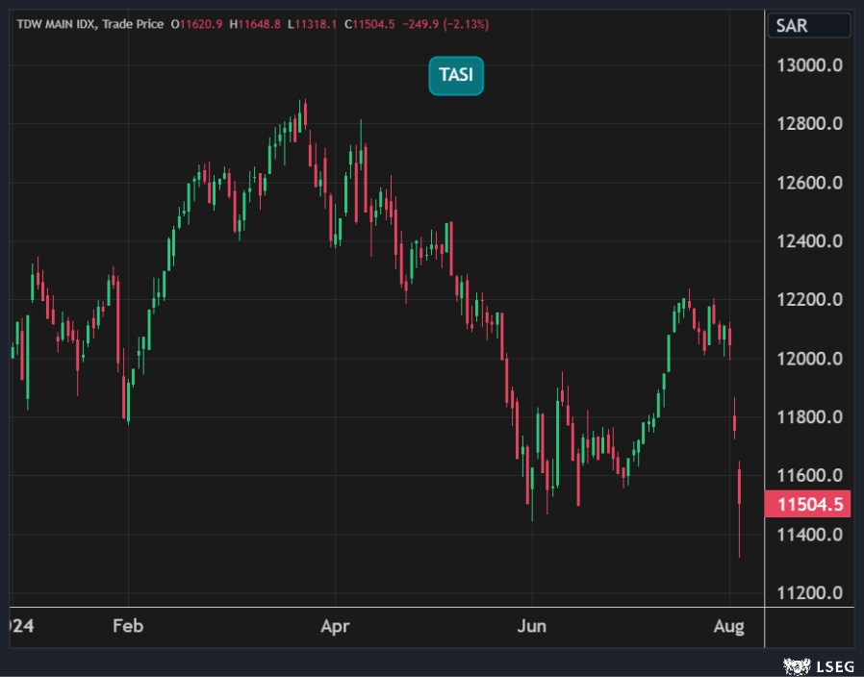Click the 11200.0 price axis label
The width and height of the screenshot is (864, 677).
pos(810,592)
